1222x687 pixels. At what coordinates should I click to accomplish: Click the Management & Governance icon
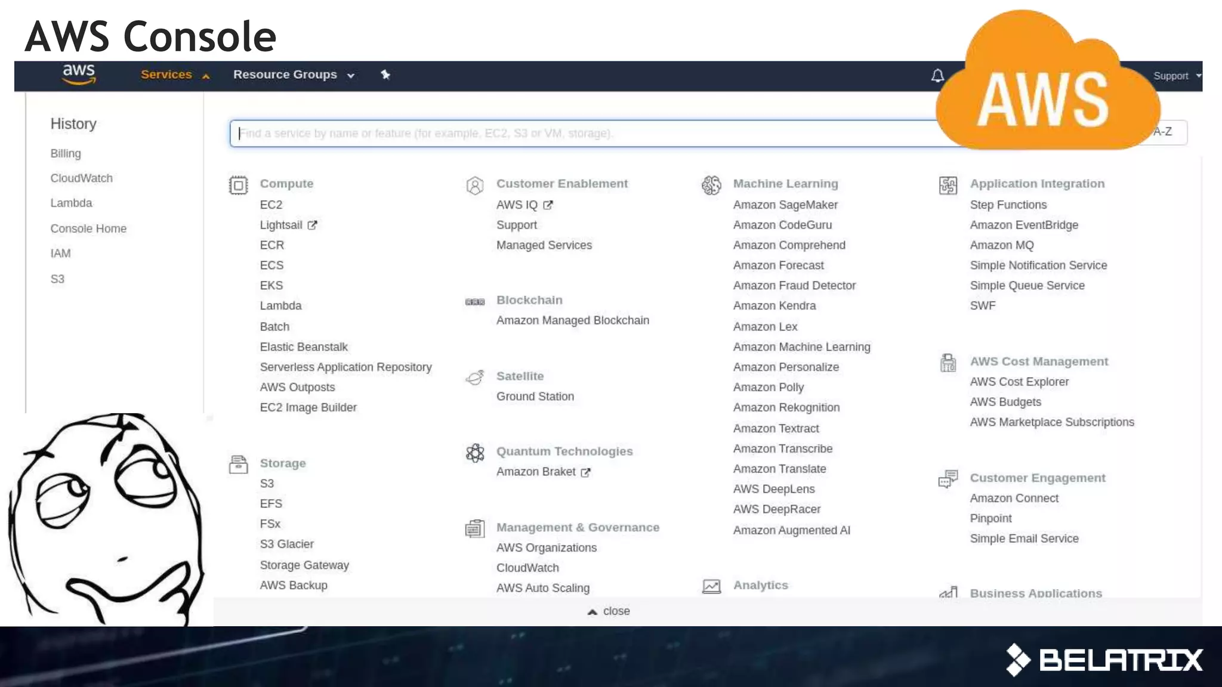tap(475, 528)
